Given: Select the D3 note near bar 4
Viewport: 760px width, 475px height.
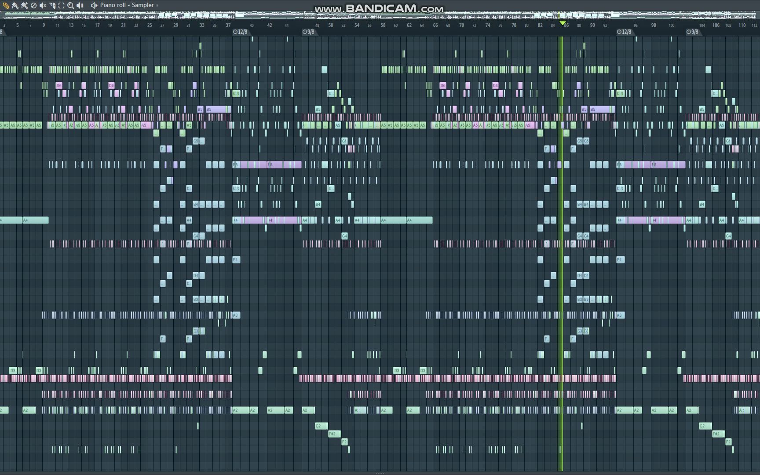Looking at the screenshot, I should click(13, 370).
